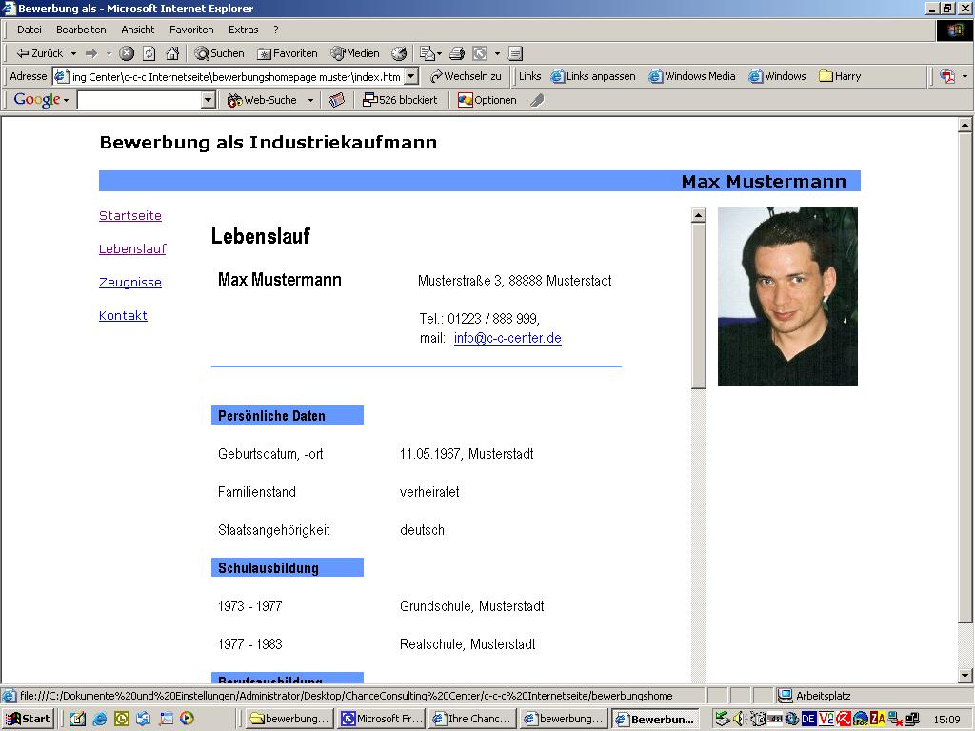Open the Web-Suche dropdown arrow
The width and height of the screenshot is (975, 731).
(x=312, y=99)
